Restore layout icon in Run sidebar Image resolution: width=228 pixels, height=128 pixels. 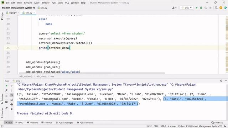click(x=6, y=102)
